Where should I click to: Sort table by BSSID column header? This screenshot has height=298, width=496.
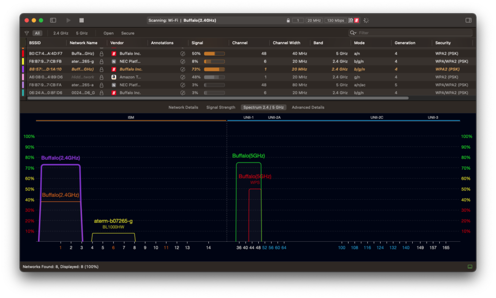[x=35, y=43]
